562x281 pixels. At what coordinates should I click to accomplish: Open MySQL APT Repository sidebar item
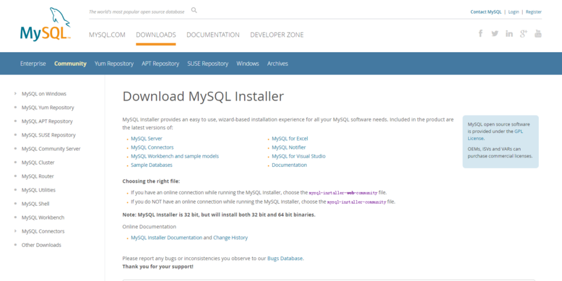point(47,121)
